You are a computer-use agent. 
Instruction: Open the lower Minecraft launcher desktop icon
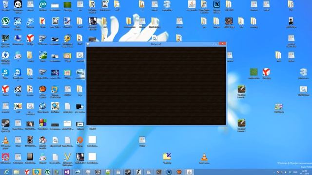coord(241,123)
